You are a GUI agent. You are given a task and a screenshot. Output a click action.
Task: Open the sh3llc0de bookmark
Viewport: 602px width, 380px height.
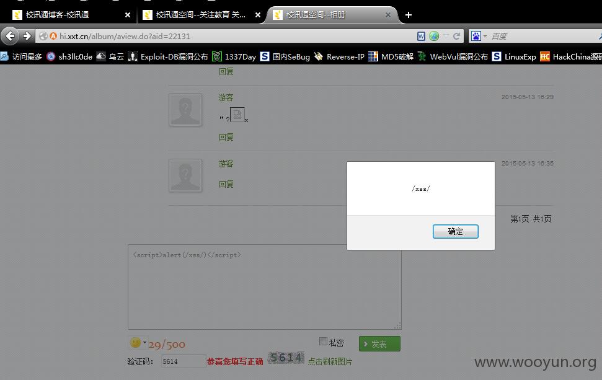click(x=69, y=57)
